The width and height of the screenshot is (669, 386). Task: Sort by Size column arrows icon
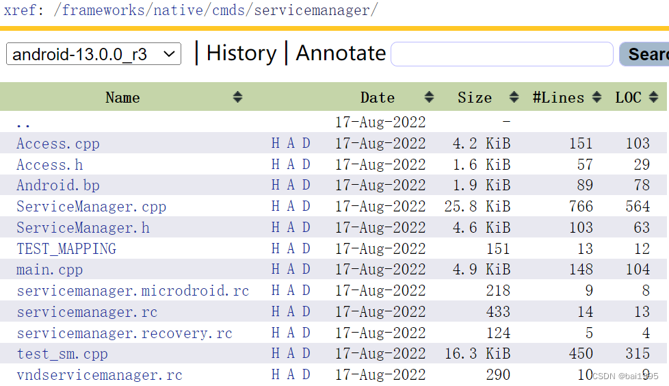tap(514, 97)
